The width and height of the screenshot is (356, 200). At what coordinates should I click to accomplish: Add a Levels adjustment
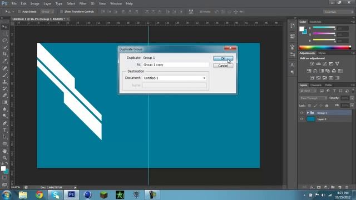[318, 64]
